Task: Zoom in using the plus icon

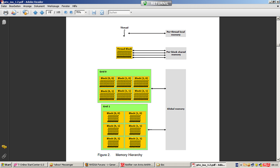Action: coord(71,12)
